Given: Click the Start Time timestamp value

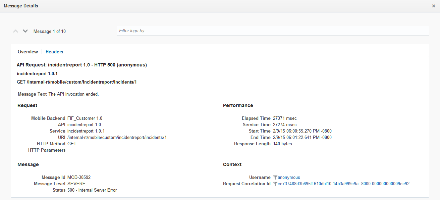Looking at the screenshot, I should point(302,131).
